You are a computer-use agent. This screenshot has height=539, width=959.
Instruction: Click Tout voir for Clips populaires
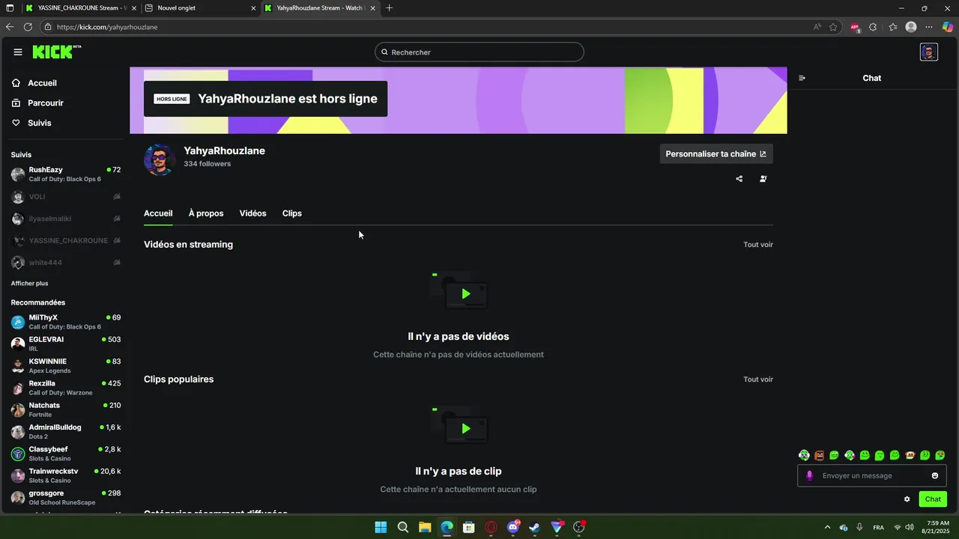point(758,380)
